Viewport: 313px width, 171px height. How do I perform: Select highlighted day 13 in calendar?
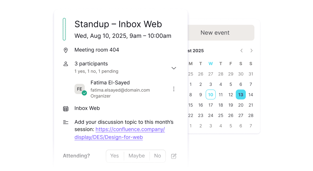click(241, 95)
